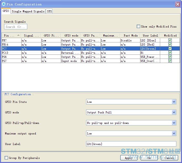The height and width of the screenshot is (163, 182).
Task: Toggle Modified checkbox for PB7
Action: [170, 40]
